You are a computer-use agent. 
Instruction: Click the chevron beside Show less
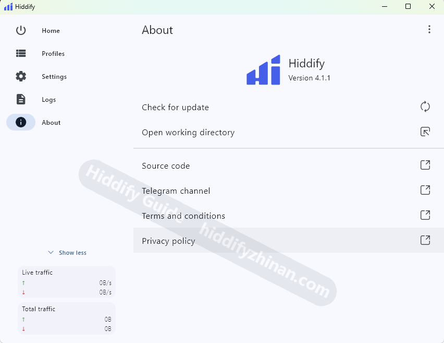(51, 252)
